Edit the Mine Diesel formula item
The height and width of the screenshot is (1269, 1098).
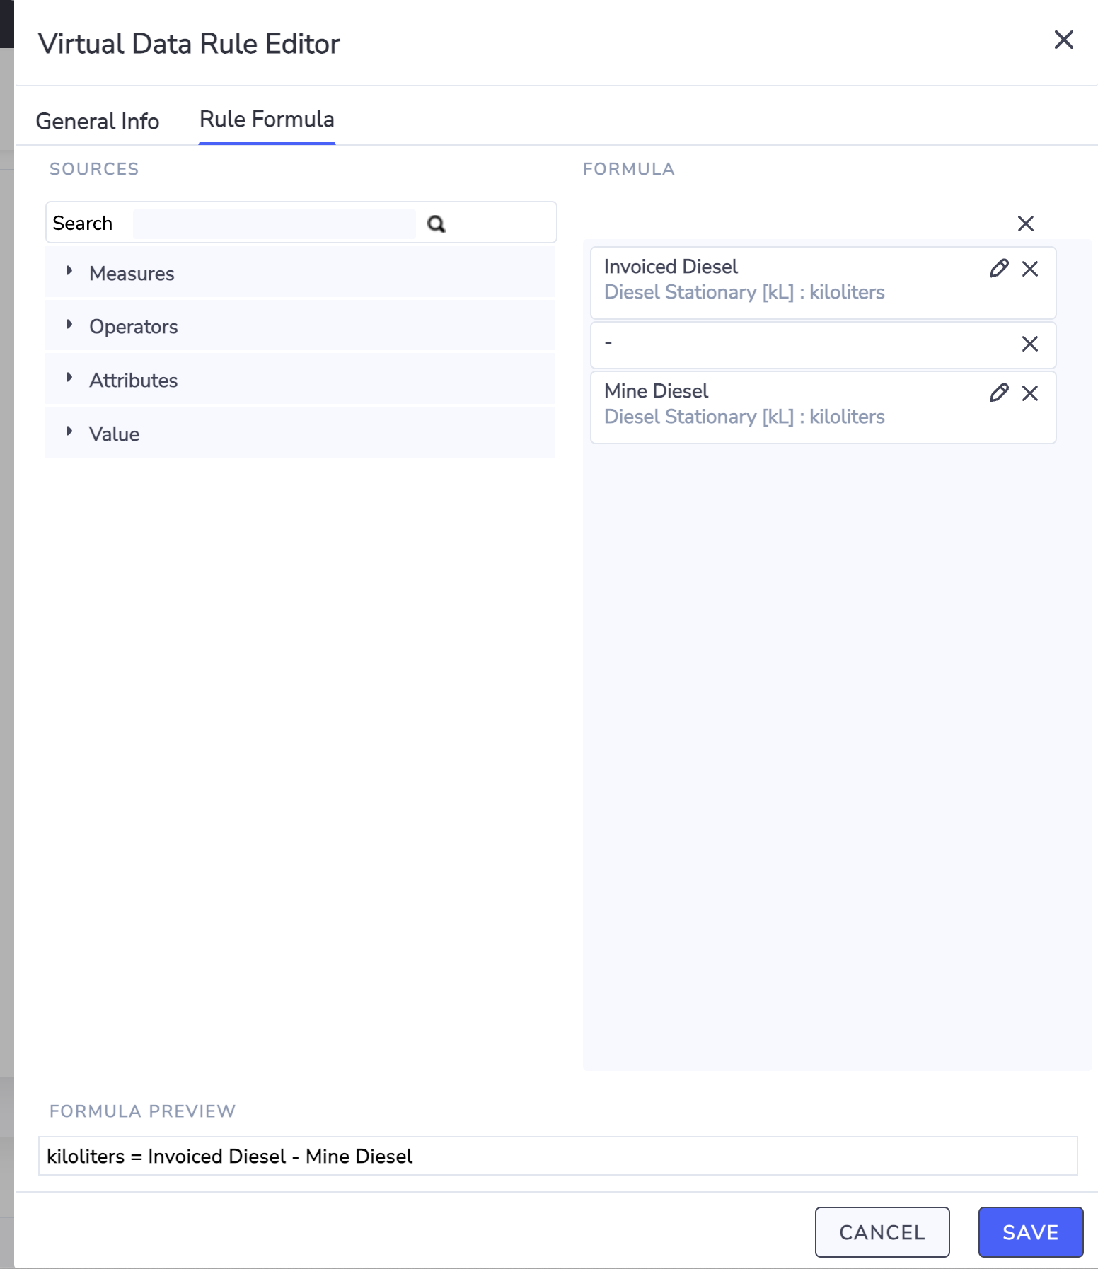click(998, 393)
